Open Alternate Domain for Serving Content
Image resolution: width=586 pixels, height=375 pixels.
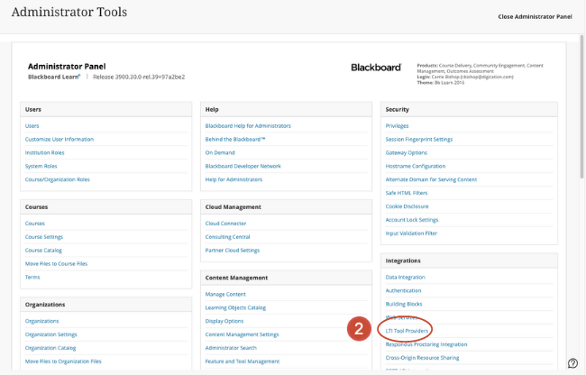point(431,179)
